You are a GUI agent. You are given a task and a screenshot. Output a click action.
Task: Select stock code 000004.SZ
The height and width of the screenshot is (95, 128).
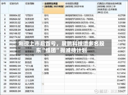point(15,16)
